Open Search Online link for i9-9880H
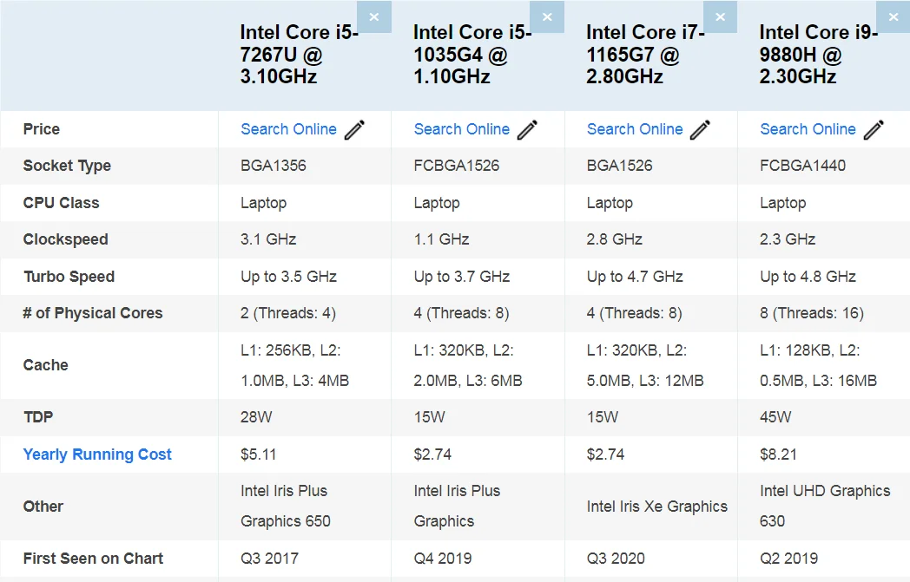910x582 pixels. point(808,129)
